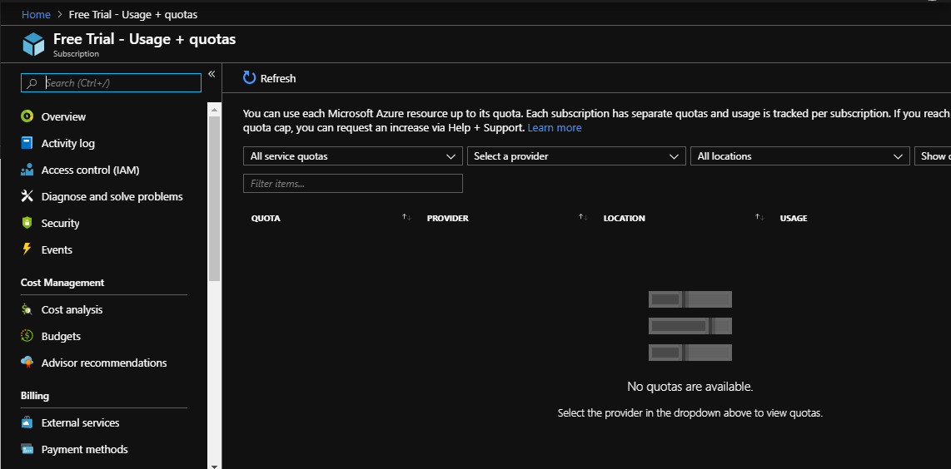The height and width of the screenshot is (469, 951).
Task: Click the Diagnose and solve problems wrench icon
Action: point(27,196)
